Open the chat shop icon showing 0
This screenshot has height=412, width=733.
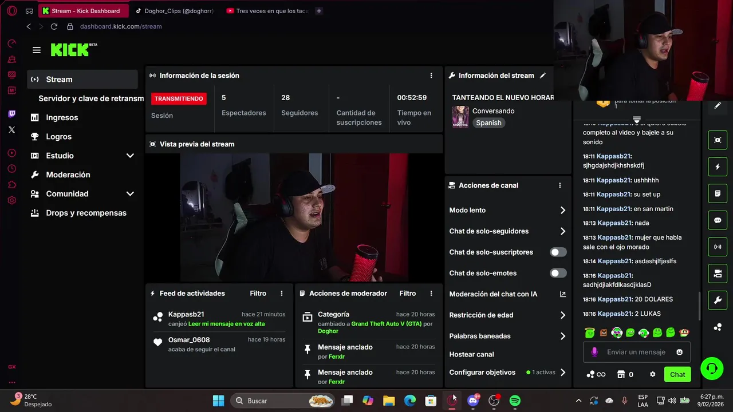click(625, 375)
